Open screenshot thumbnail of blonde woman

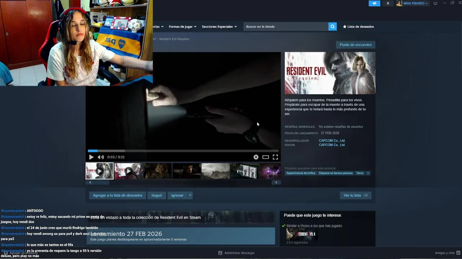[x=158, y=171]
